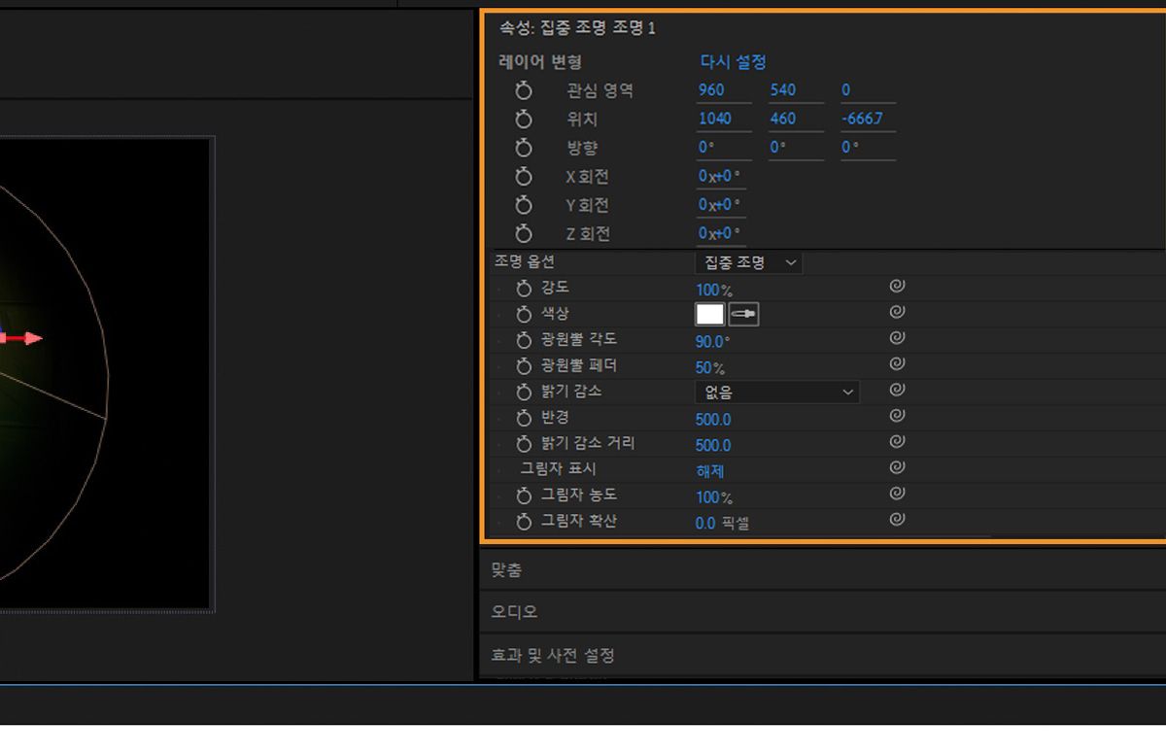Screen dimensions: 1166x753
Task: Open the 밝기 감소 dropdown showing 없음
Action: coord(775,392)
